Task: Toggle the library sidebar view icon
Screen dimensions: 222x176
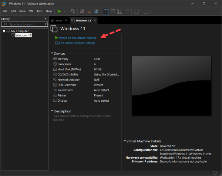Action: coord(106,11)
